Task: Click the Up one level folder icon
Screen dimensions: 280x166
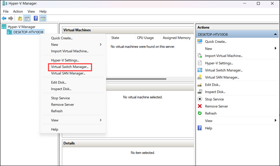Action: (x=20, y=18)
